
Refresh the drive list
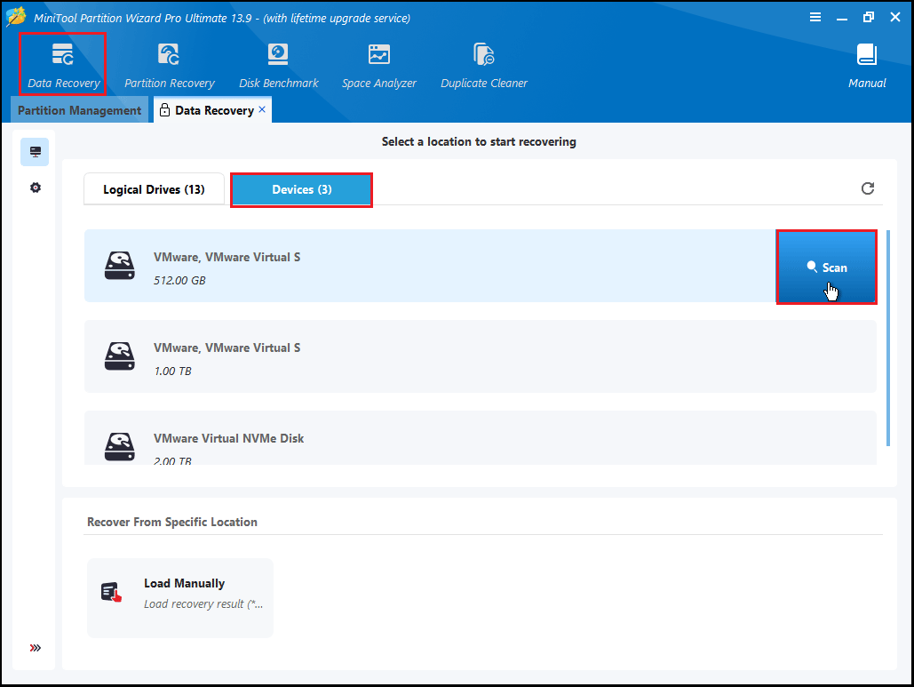point(867,188)
